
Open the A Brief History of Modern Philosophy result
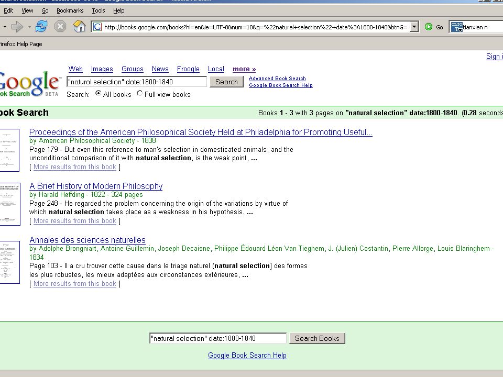point(96,186)
